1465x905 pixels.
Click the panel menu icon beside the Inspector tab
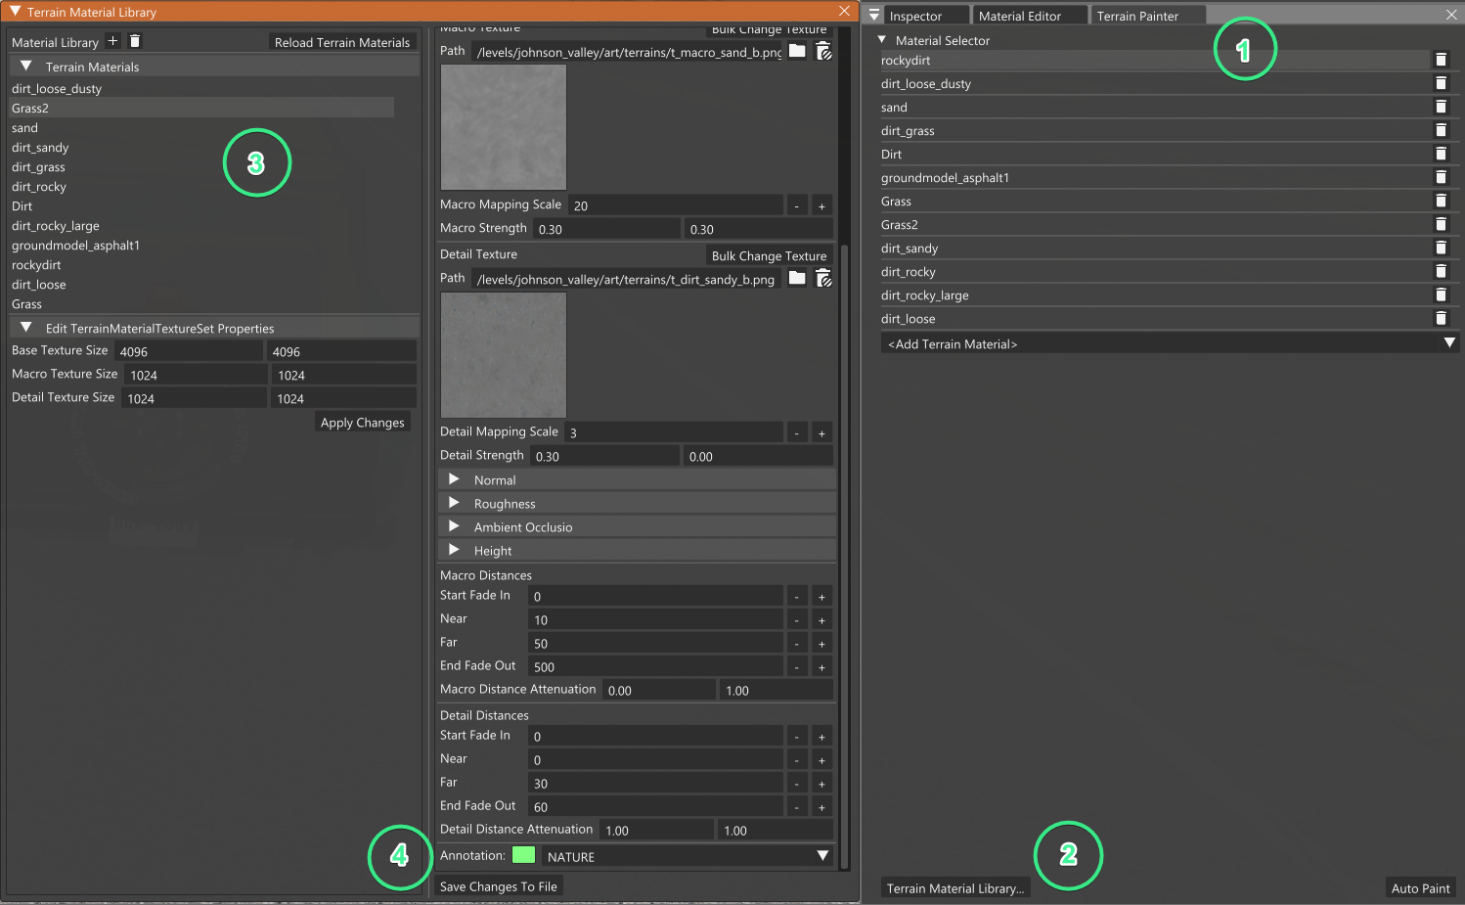click(x=873, y=14)
